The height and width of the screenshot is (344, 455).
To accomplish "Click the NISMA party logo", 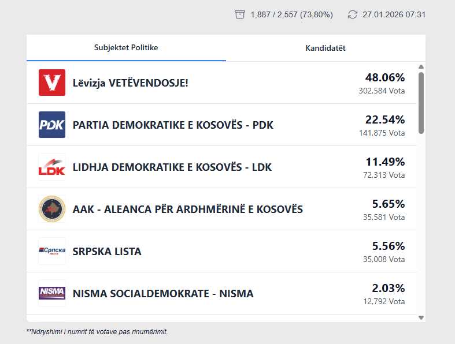I will (52, 293).
